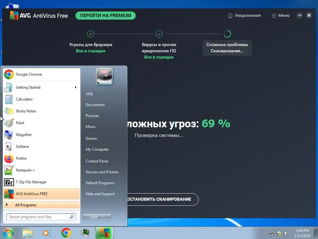The height and width of the screenshot is (239, 318).
Task: Open Windows Media Player taskbar icon
Action: click(47, 233)
